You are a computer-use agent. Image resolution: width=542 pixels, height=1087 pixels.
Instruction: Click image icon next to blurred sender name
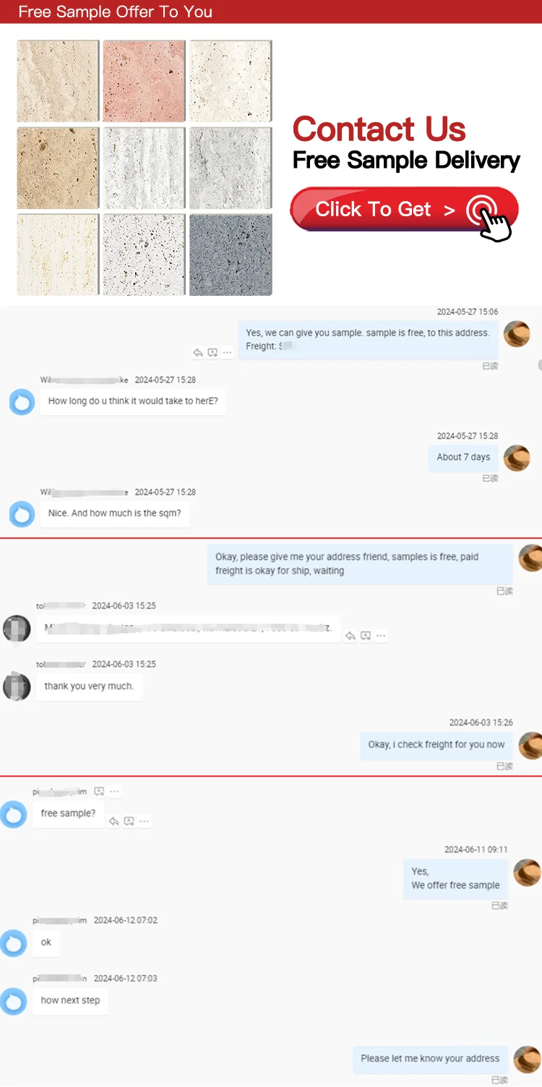[99, 792]
